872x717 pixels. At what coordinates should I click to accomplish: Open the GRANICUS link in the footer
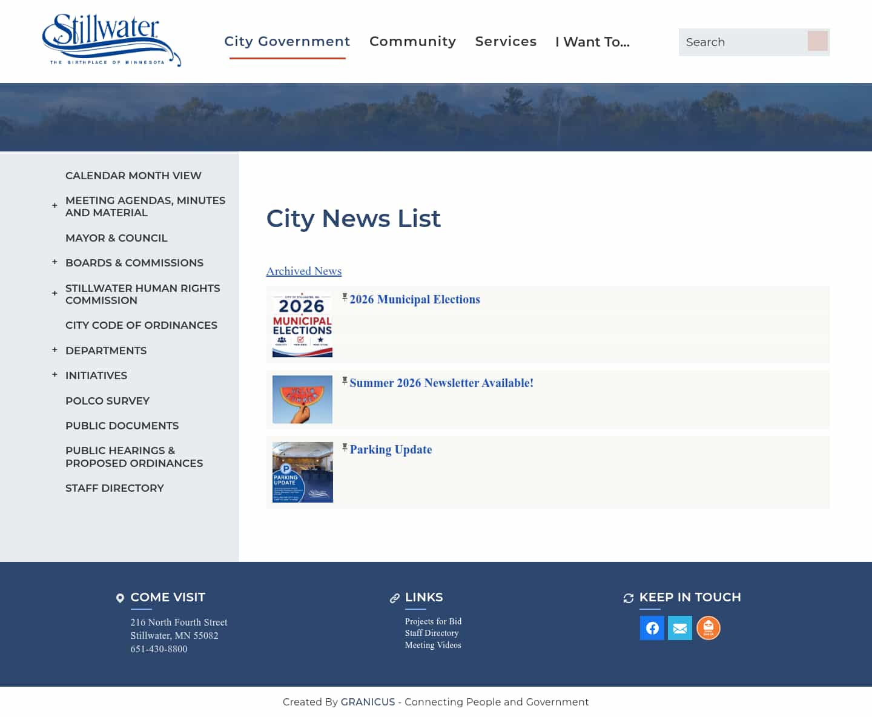pos(368,702)
